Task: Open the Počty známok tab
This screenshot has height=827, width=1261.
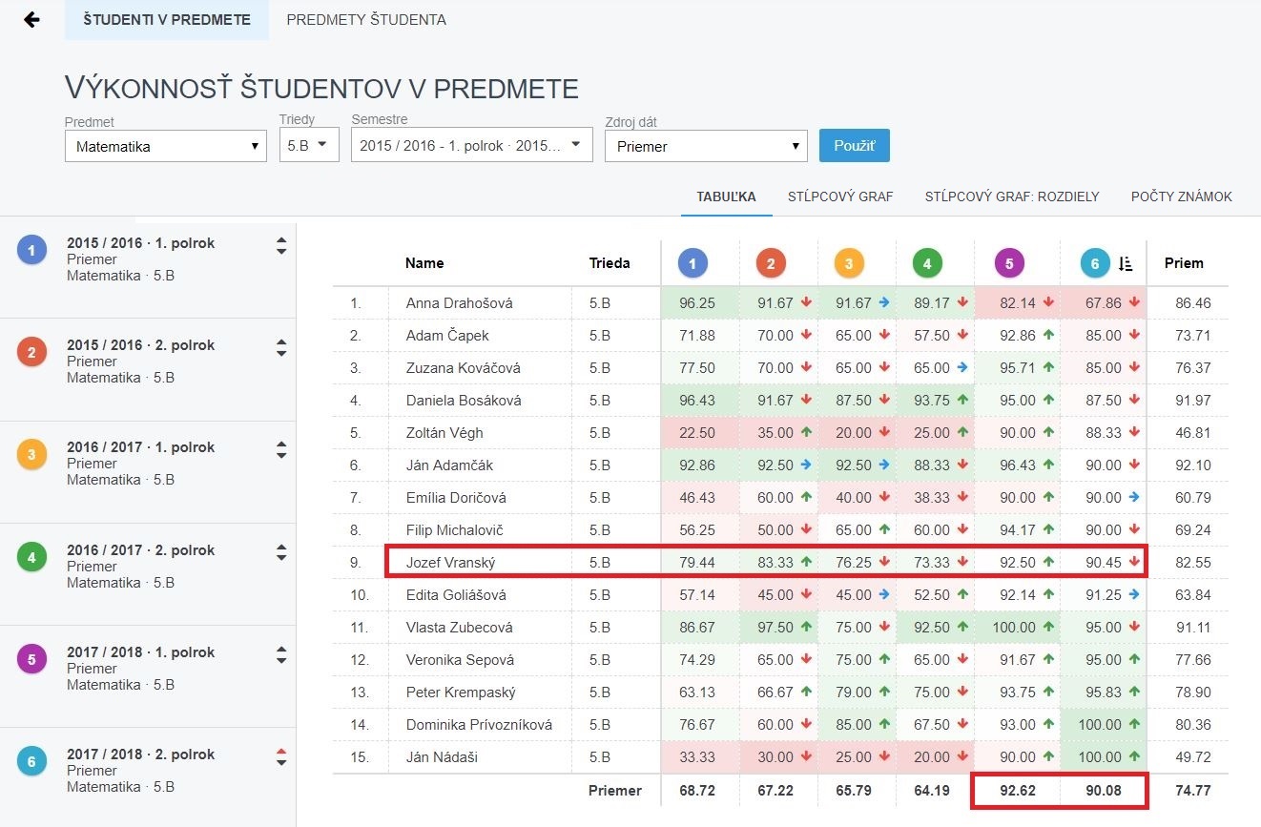Action: [1181, 196]
